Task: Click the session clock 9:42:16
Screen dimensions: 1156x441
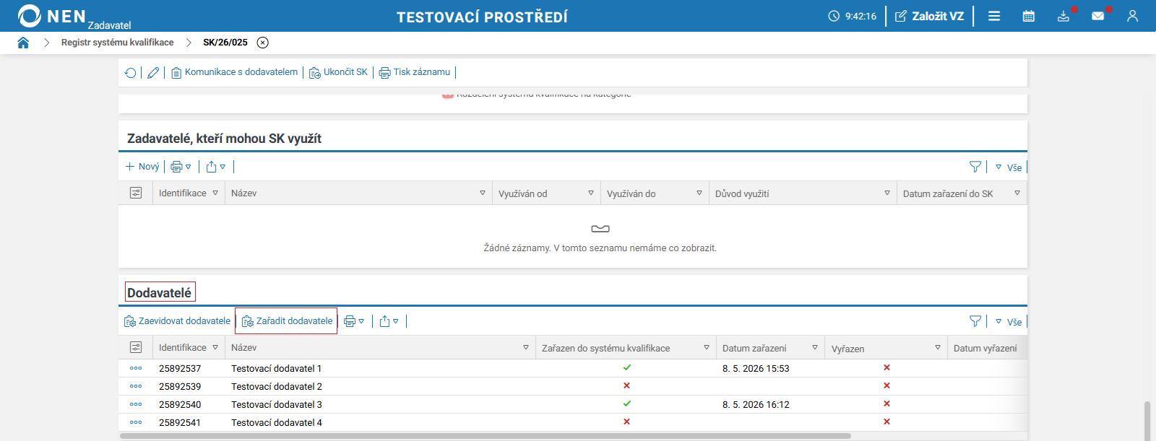Action: tap(852, 16)
